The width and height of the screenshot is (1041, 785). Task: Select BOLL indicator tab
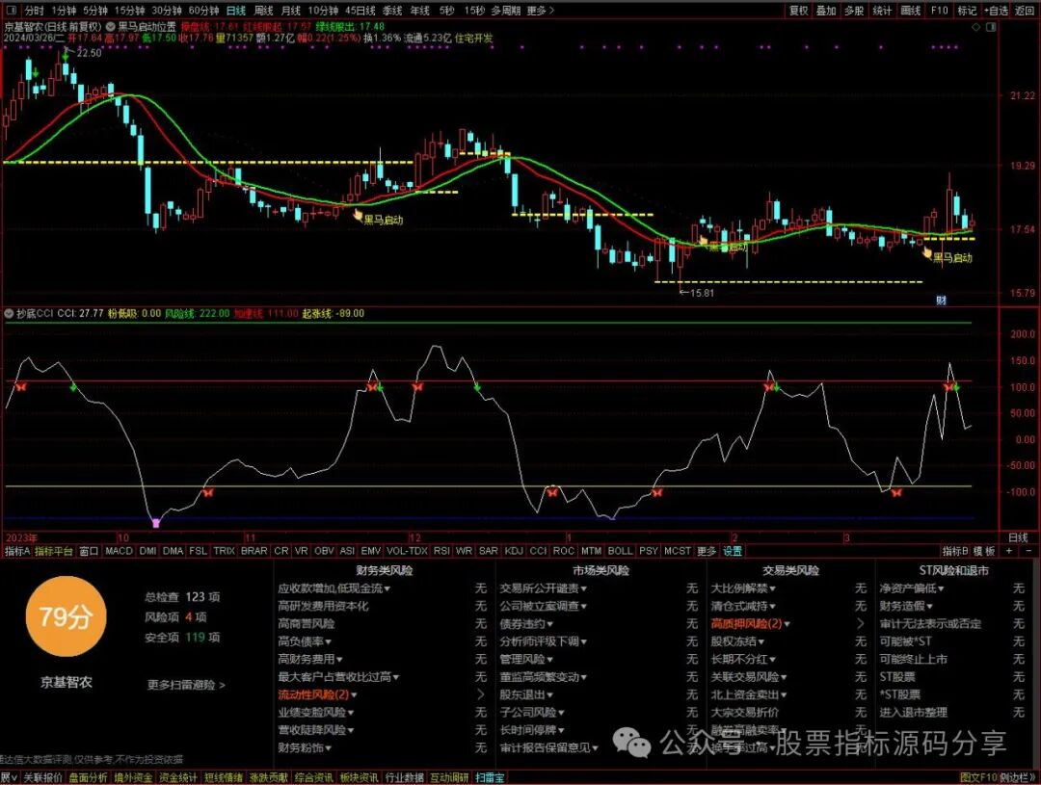point(620,551)
